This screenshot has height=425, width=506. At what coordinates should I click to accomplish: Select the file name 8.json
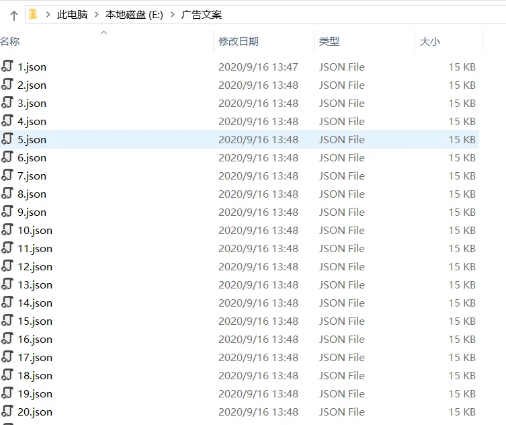[x=32, y=194]
